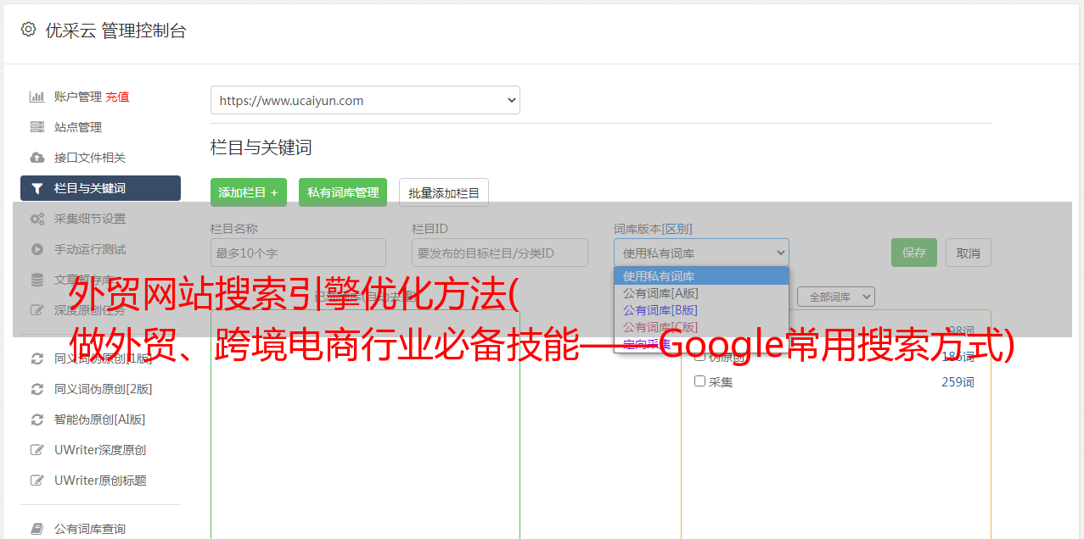Tick the 采集 checkbox
This screenshot has width=1084, height=539.
[700, 381]
